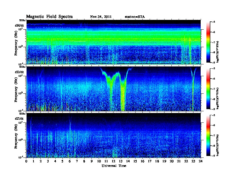Click the color scale bar beside dH/dt panel
The image size is (239, 185).
208,42
